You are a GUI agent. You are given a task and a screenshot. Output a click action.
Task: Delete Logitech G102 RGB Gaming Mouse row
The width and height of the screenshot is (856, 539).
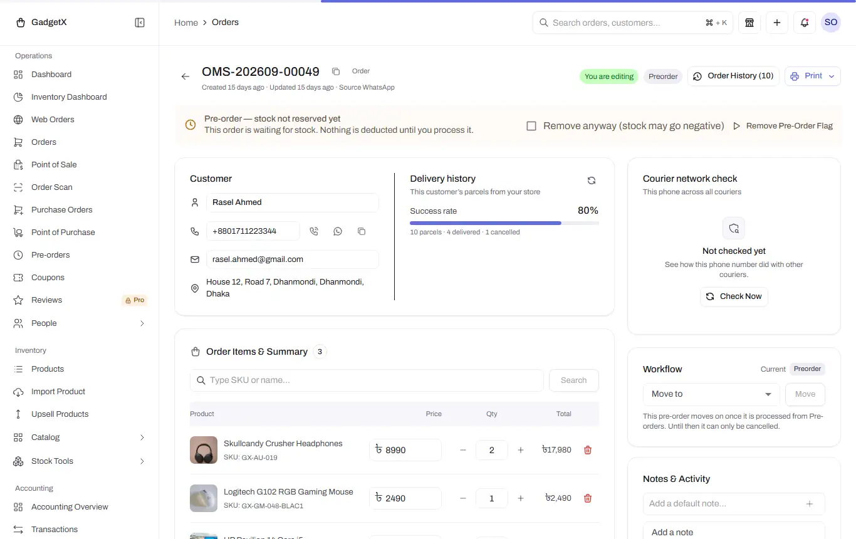tap(588, 498)
